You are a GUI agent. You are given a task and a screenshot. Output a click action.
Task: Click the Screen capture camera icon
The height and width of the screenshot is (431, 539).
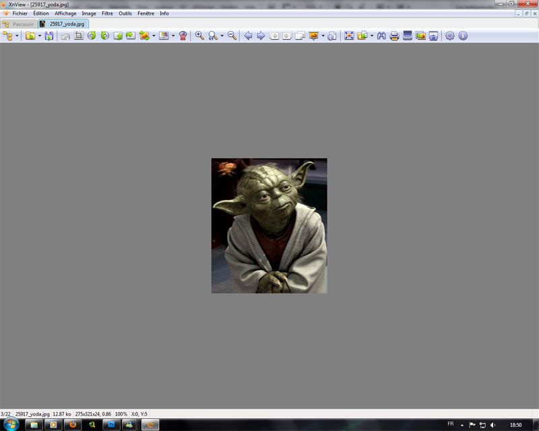point(433,36)
